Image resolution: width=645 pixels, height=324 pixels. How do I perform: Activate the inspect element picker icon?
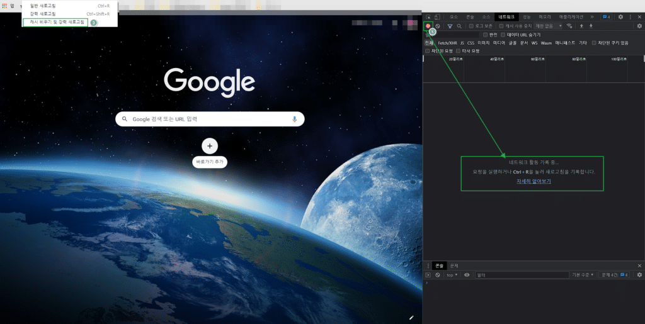point(428,17)
